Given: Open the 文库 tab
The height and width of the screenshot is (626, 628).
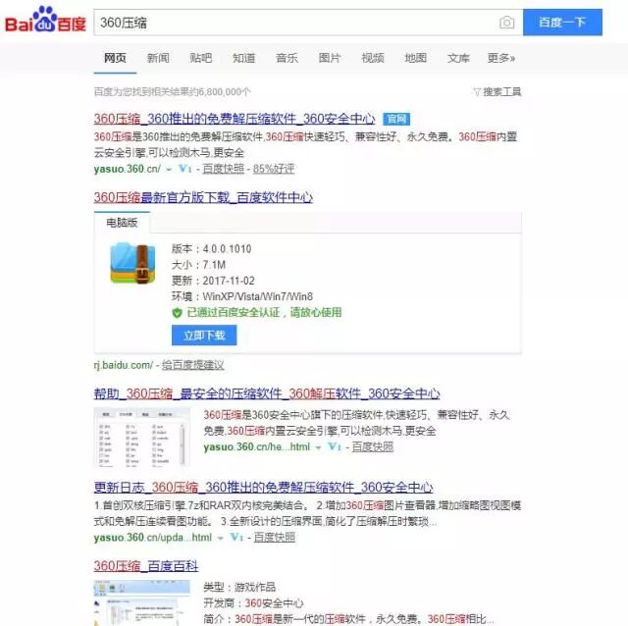Looking at the screenshot, I should (458, 59).
